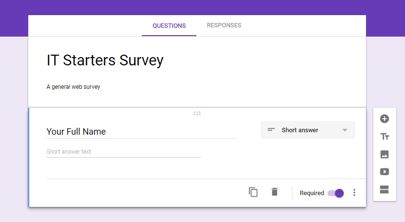
Task: Add a new question with plus icon
Action: pyautogui.click(x=385, y=119)
